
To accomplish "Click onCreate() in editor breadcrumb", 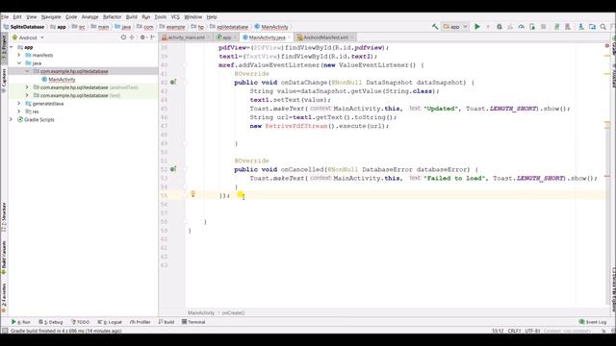I will (233, 312).
